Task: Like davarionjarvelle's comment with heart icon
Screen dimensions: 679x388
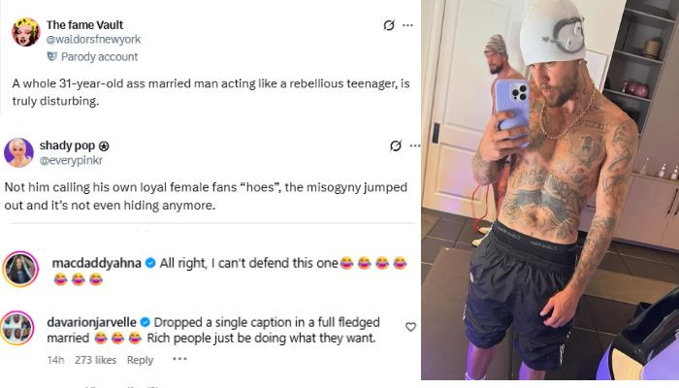Action: (410, 327)
